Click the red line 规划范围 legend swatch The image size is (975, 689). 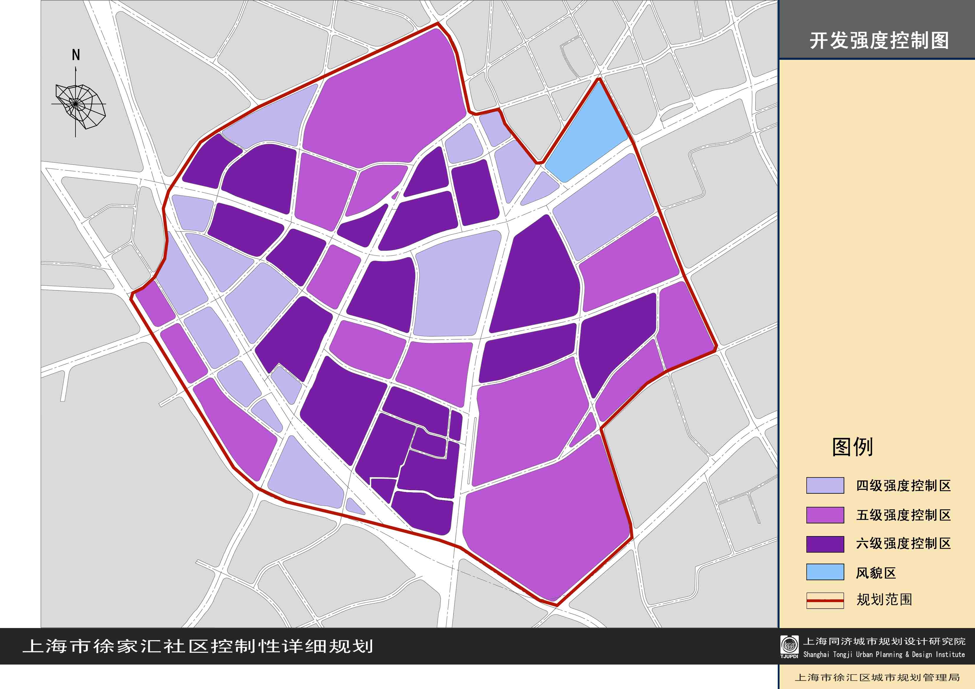coord(825,600)
